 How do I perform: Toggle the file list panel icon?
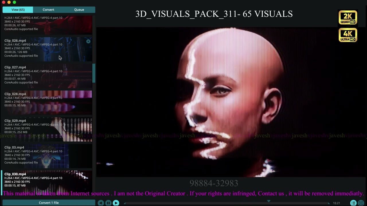[x=353, y=203]
